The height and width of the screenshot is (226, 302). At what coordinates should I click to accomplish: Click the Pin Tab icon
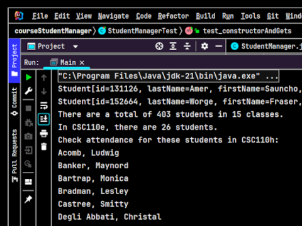click(x=28, y=199)
